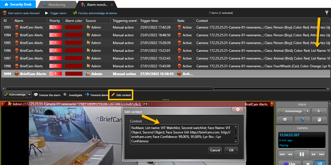Click Snooze the alarm
Image resolution: width=331 pixels, height=165 pixels.
click(x=47, y=95)
